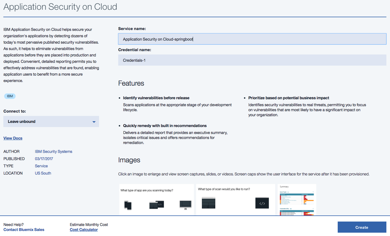Click the Images heading
The width and height of the screenshot is (390, 236).
click(129, 160)
